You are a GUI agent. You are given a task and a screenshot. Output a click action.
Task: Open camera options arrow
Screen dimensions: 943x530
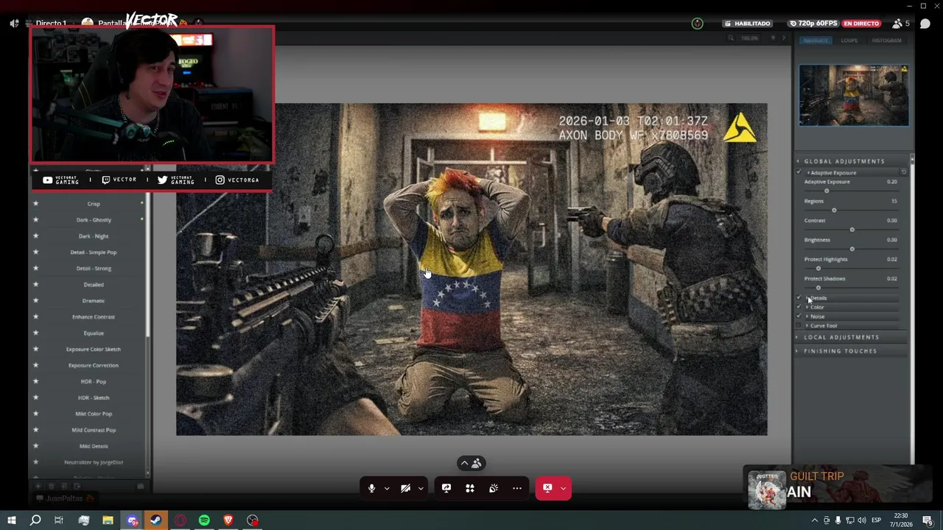421,489
